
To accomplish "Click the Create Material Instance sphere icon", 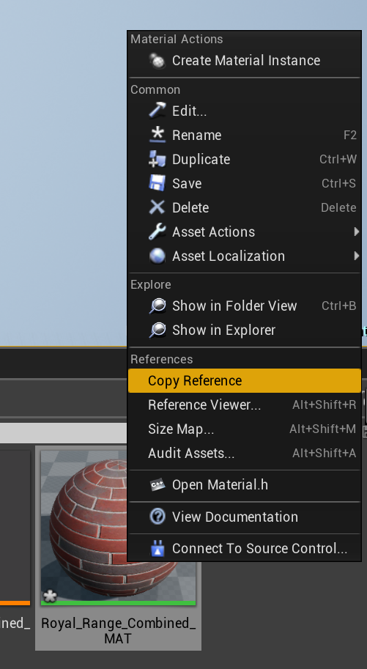I will pos(157,61).
